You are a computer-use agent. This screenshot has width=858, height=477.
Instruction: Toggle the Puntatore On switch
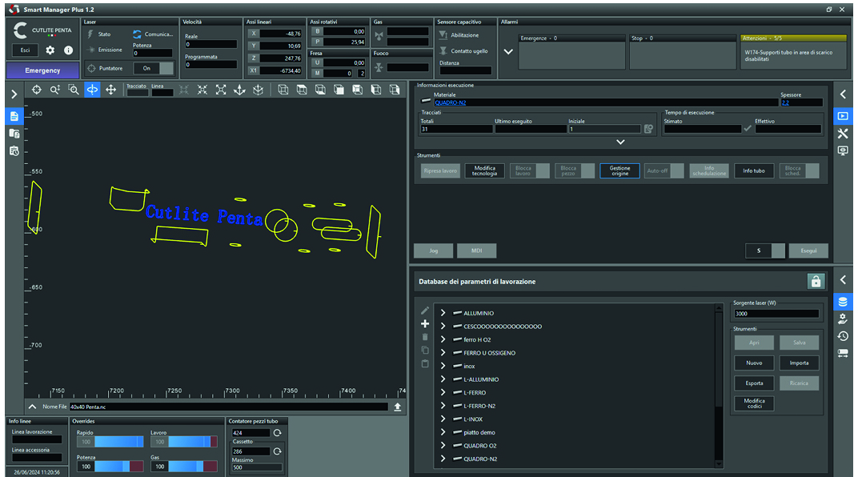(x=154, y=68)
